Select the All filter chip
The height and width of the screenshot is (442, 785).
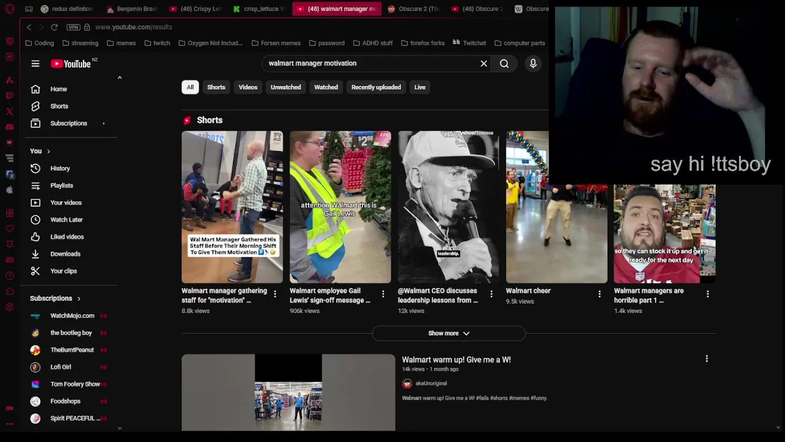(190, 87)
